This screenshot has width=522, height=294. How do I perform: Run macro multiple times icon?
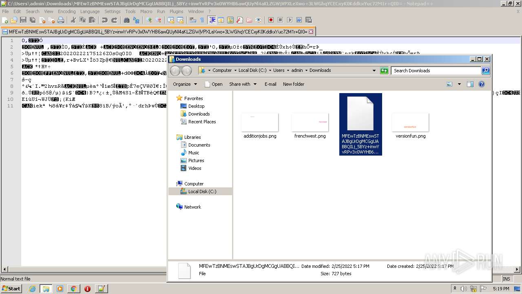coord(299,20)
